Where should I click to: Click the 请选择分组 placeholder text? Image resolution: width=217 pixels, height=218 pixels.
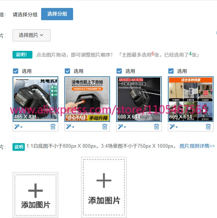25,14
